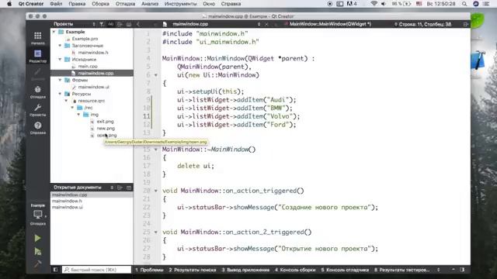Viewport: 497px width, 279px height.
Task: Open Help (Справка) mode with question mark icon
Action: click(38, 127)
